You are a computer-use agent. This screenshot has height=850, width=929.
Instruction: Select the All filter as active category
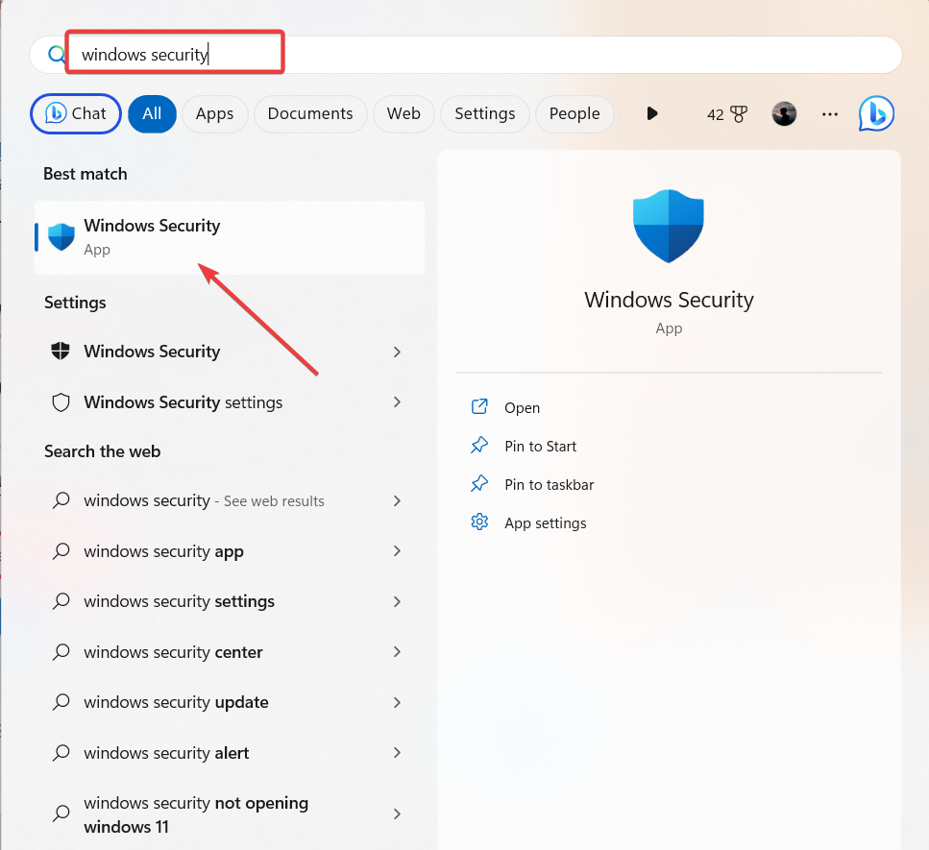pyautogui.click(x=152, y=113)
